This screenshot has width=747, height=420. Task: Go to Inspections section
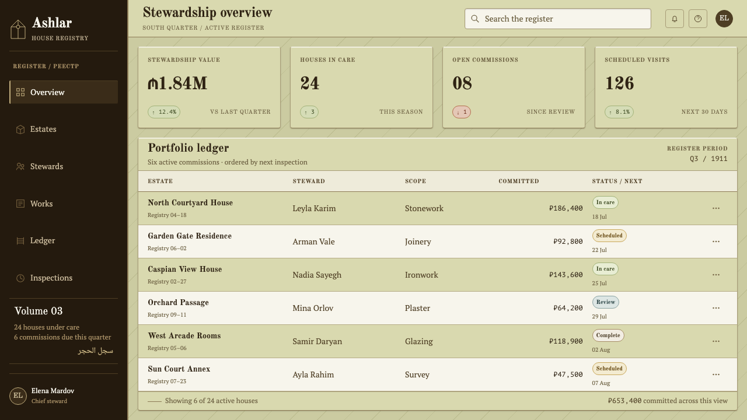coord(64,278)
